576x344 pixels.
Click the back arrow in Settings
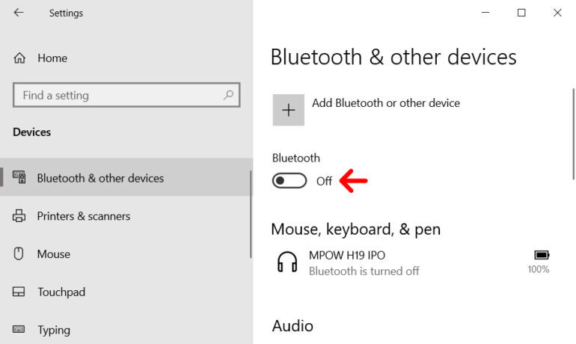19,13
